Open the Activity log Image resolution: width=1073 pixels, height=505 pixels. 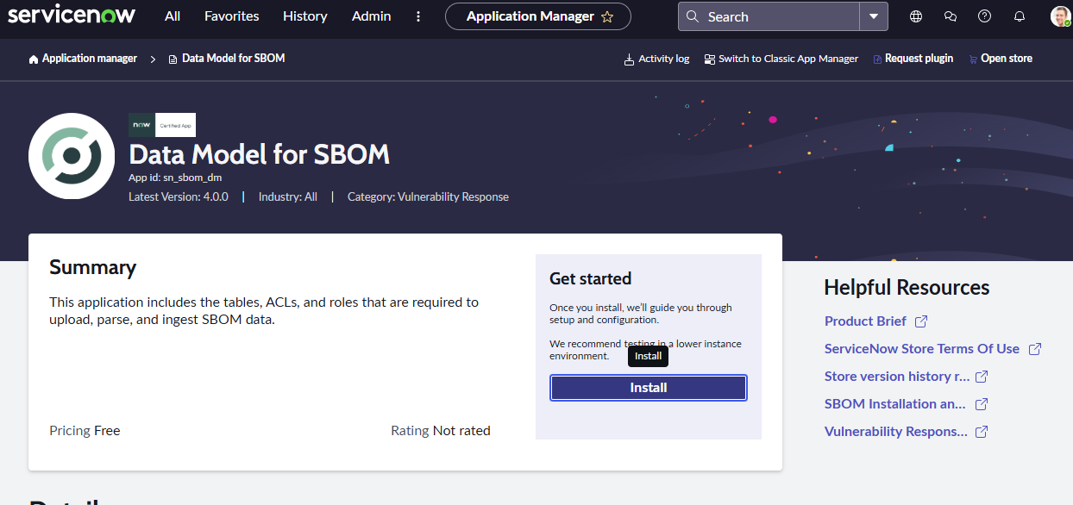point(663,59)
